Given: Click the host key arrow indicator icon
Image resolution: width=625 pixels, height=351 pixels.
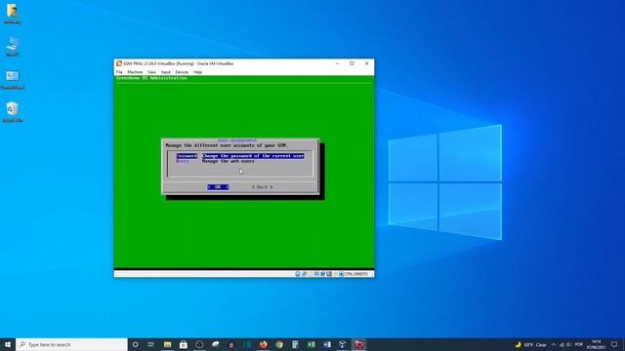Looking at the screenshot, I should pos(341,274).
